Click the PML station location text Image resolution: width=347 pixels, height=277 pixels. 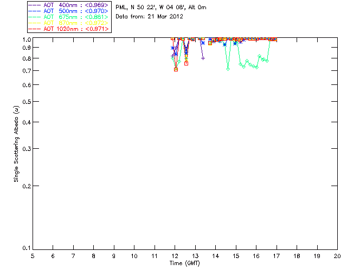[x=161, y=8]
